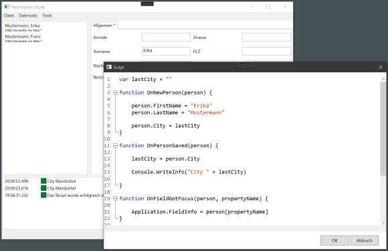Image resolution: width=388 pixels, height=251 pixels.
Task: Select the log timestamp 19:56:31.332
Action: [17, 195]
